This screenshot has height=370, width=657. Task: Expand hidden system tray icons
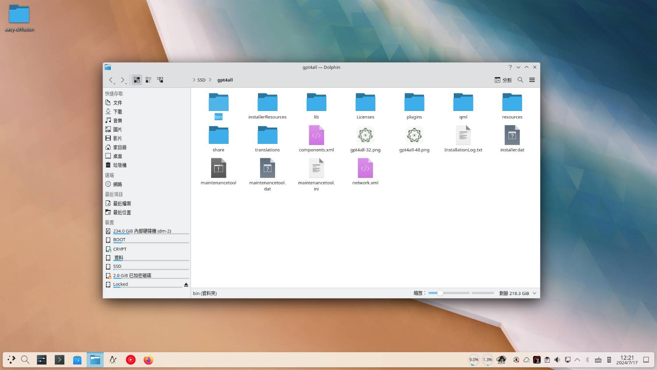[x=577, y=360]
